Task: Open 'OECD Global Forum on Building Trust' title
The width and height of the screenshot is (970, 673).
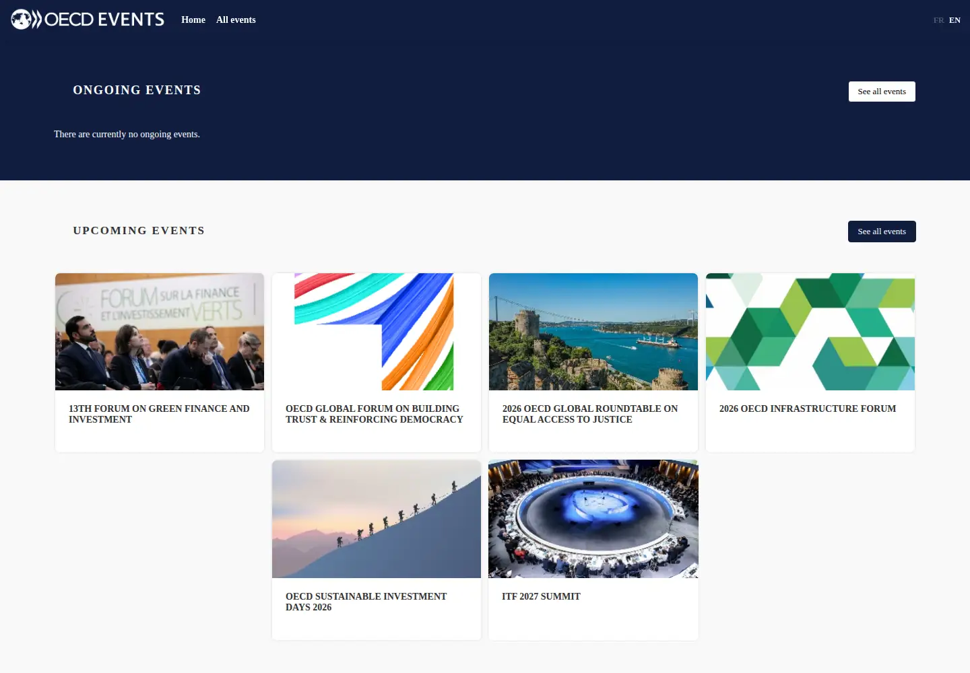Action: click(x=375, y=414)
